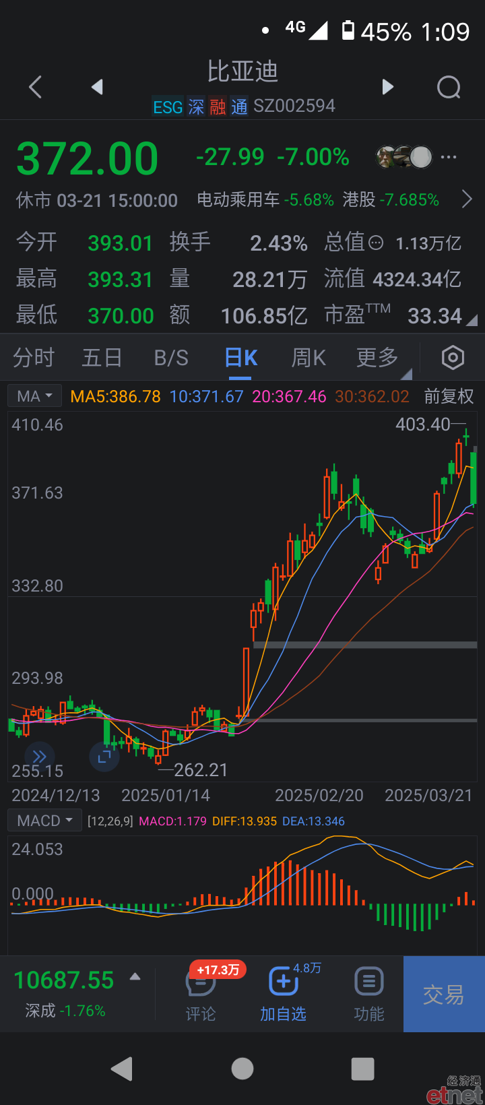Tap 流值 4324.34亿 value
Image resolution: width=485 pixels, height=1105 pixels.
pos(417,279)
